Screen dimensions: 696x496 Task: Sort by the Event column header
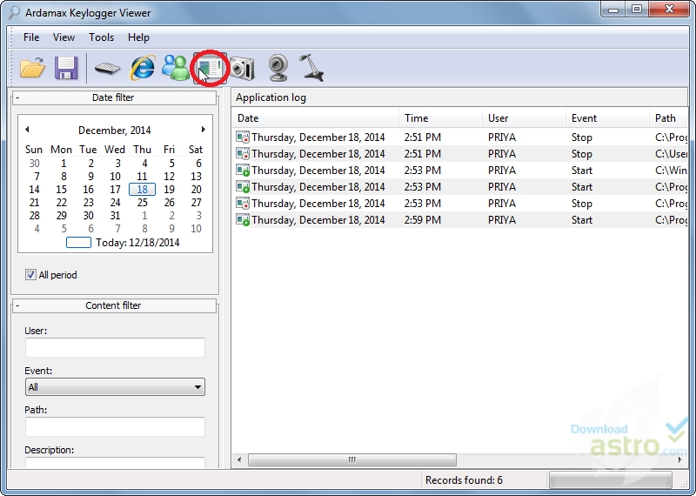click(x=607, y=118)
